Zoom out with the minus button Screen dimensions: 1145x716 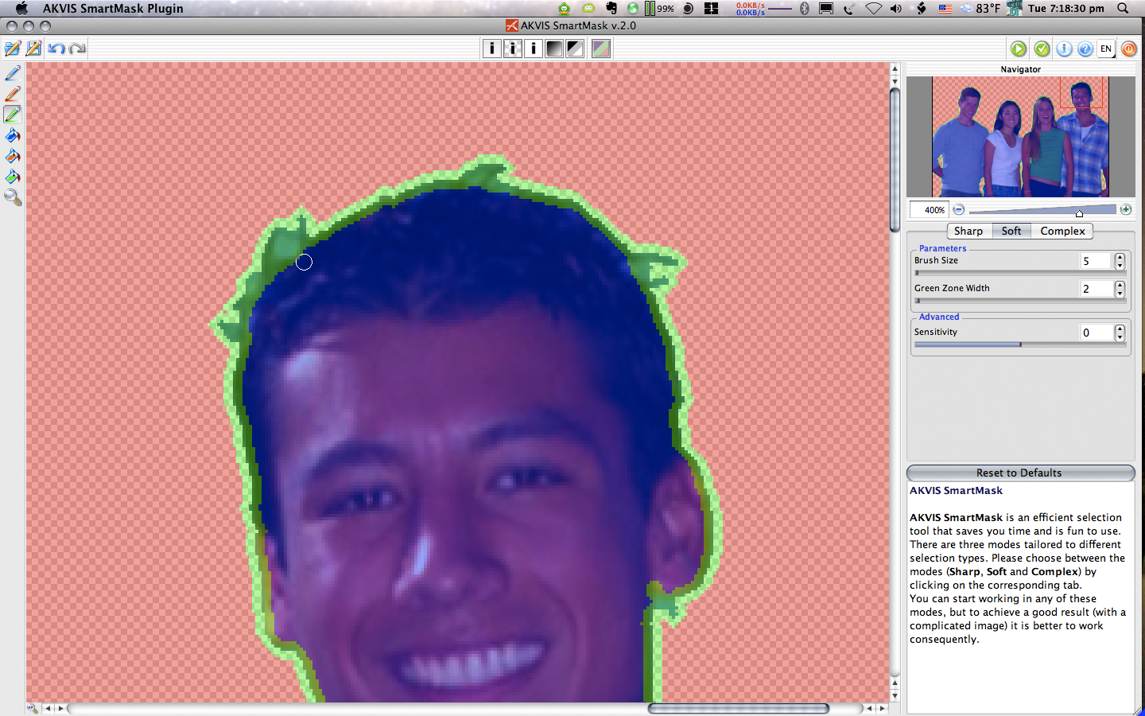point(959,209)
